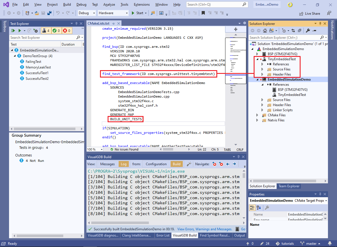Open Solution Explorer properties wrench icon
The width and height of the screenshot is (337, 247).
point(308,31)
